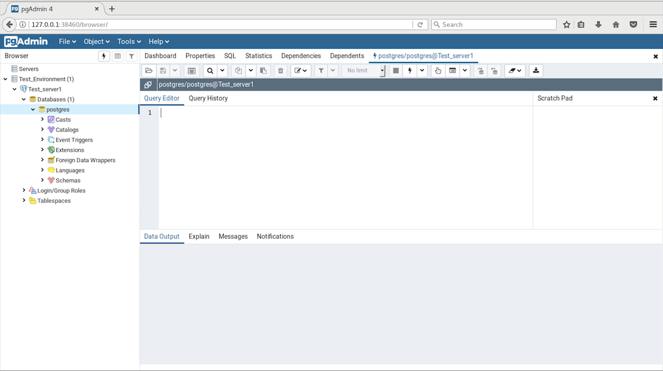Save the current query

pyautogui.click(x=162, y=70)
